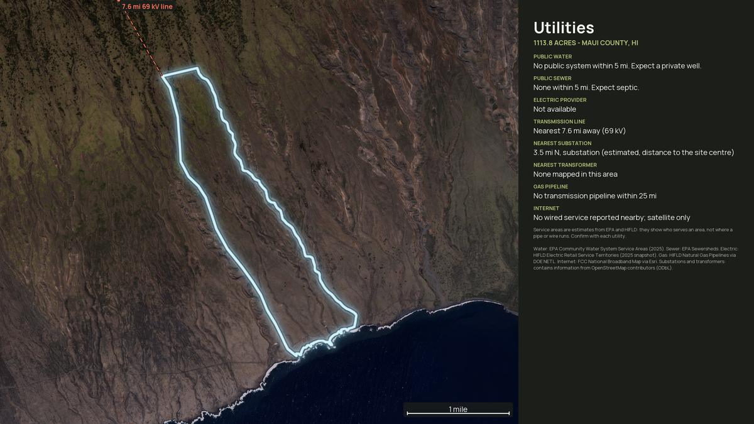Select 'None within 5 mi. Expect septic.' text
The image size is (754, 424).
586,87
